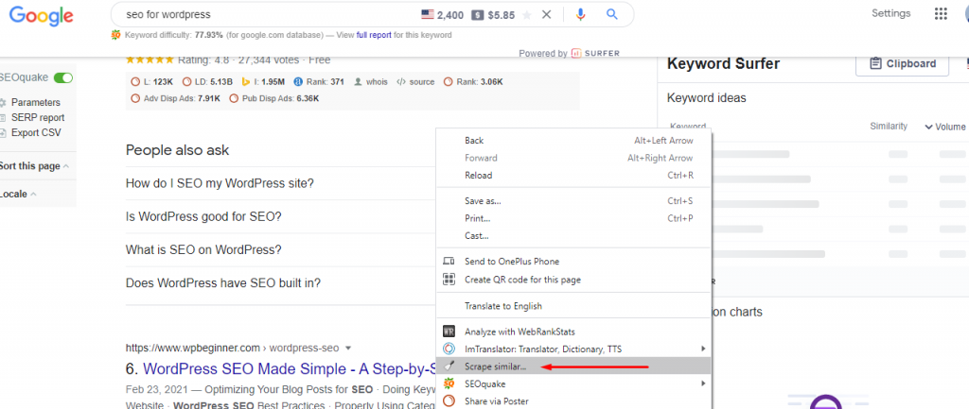
Task: View page source via source link
Action: pyautogui.click(x=414, y=81)
